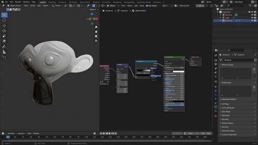Open the File menu
The image size is (258, 145).
tap(6, 2)
